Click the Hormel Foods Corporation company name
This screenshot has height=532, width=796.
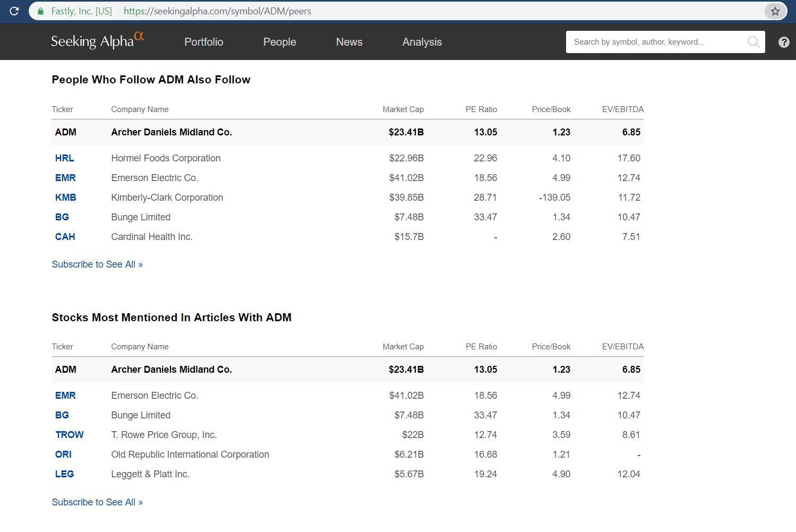coord(166,158)
